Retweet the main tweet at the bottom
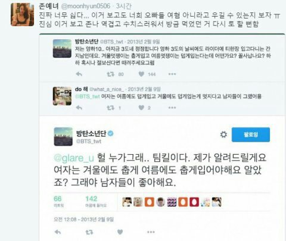286x241 pixels. (x=89, y=232)
